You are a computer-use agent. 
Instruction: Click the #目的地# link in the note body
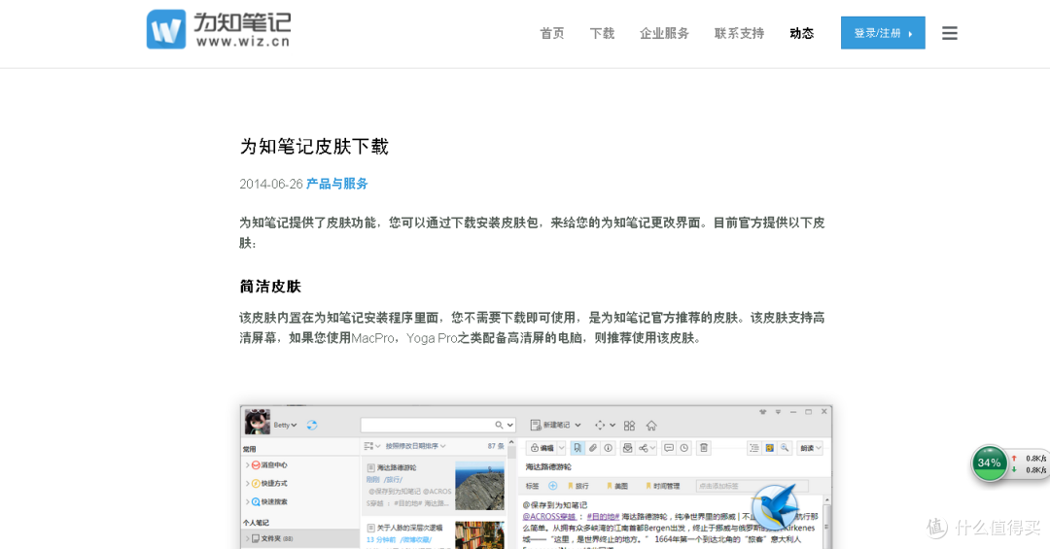pos(604,517)
